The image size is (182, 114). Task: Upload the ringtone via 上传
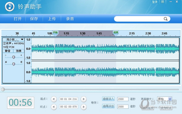(52, 19)
